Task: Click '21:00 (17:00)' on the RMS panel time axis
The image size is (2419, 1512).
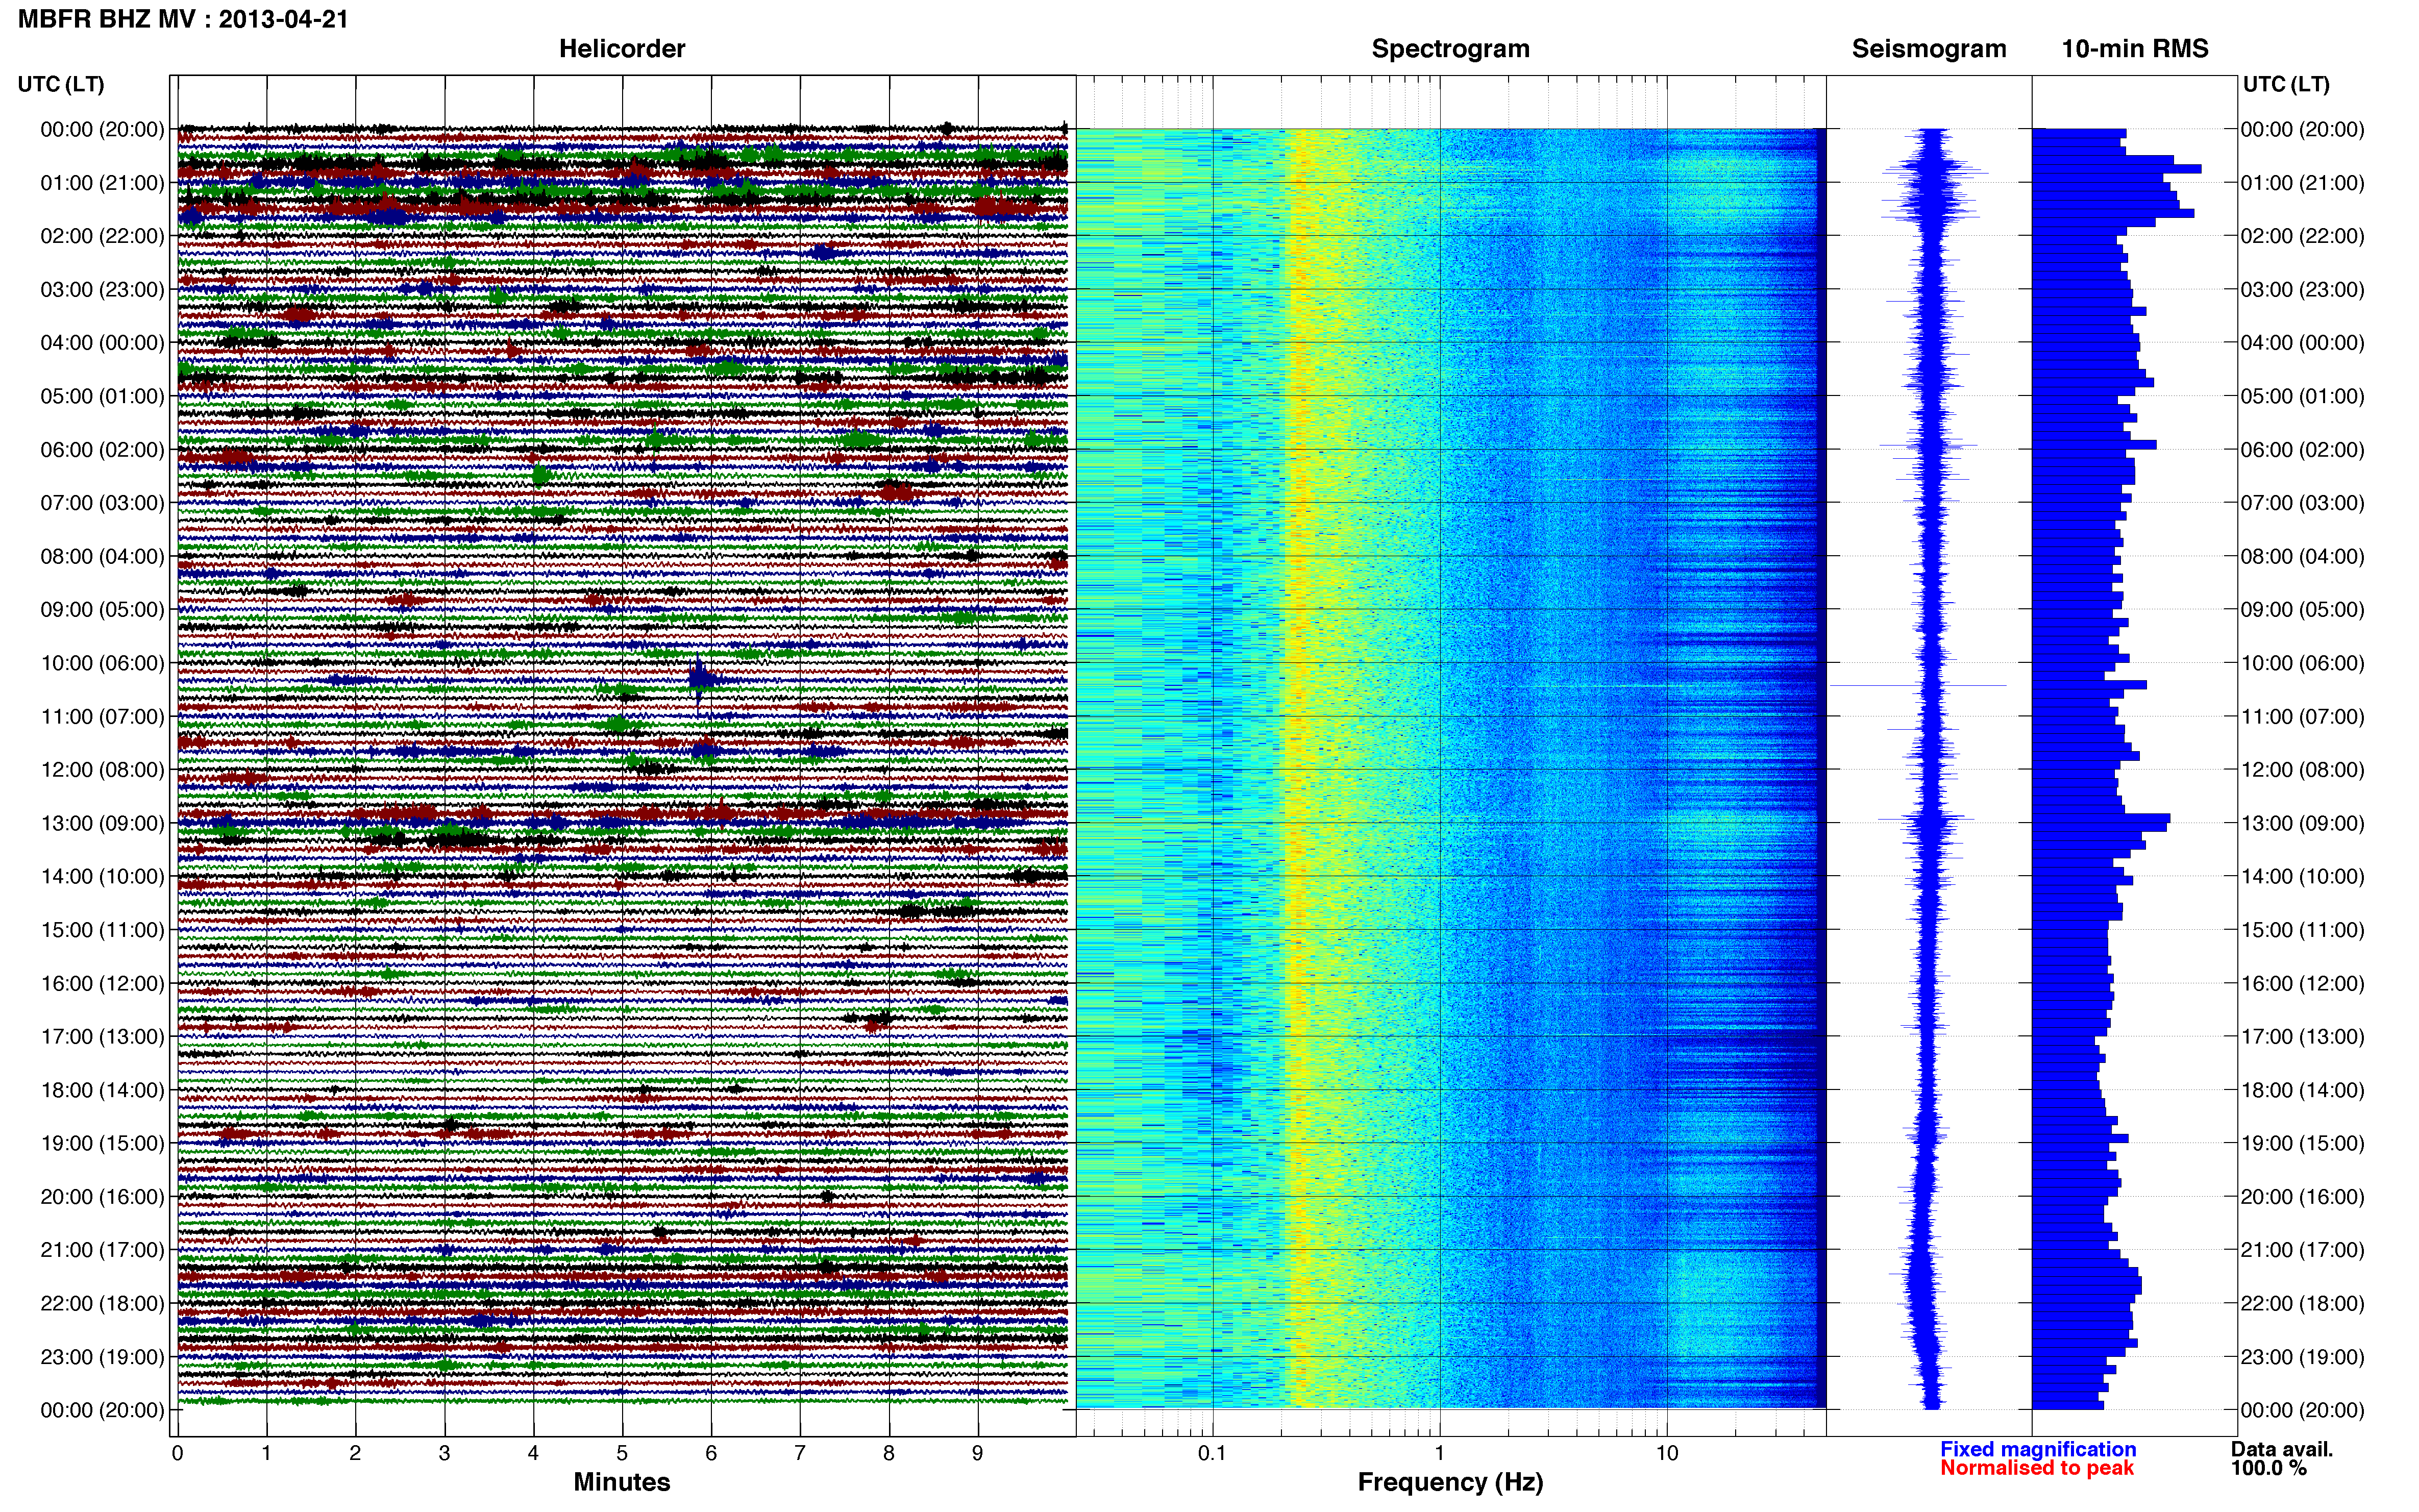Action: [x=2302, y=1250]
